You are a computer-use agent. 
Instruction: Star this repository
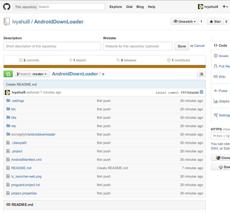pos(215,21)
